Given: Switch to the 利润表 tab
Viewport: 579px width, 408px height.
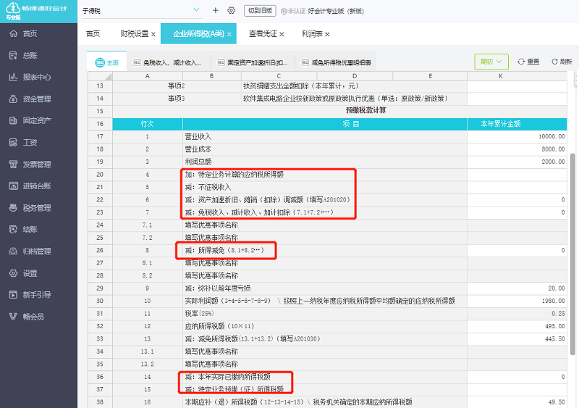Looking at the screenshot, I should click(312, 33).
